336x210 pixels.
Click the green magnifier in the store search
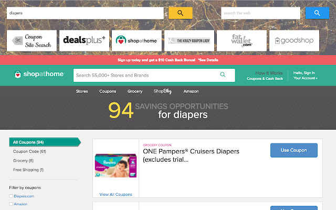coord(223,75)
